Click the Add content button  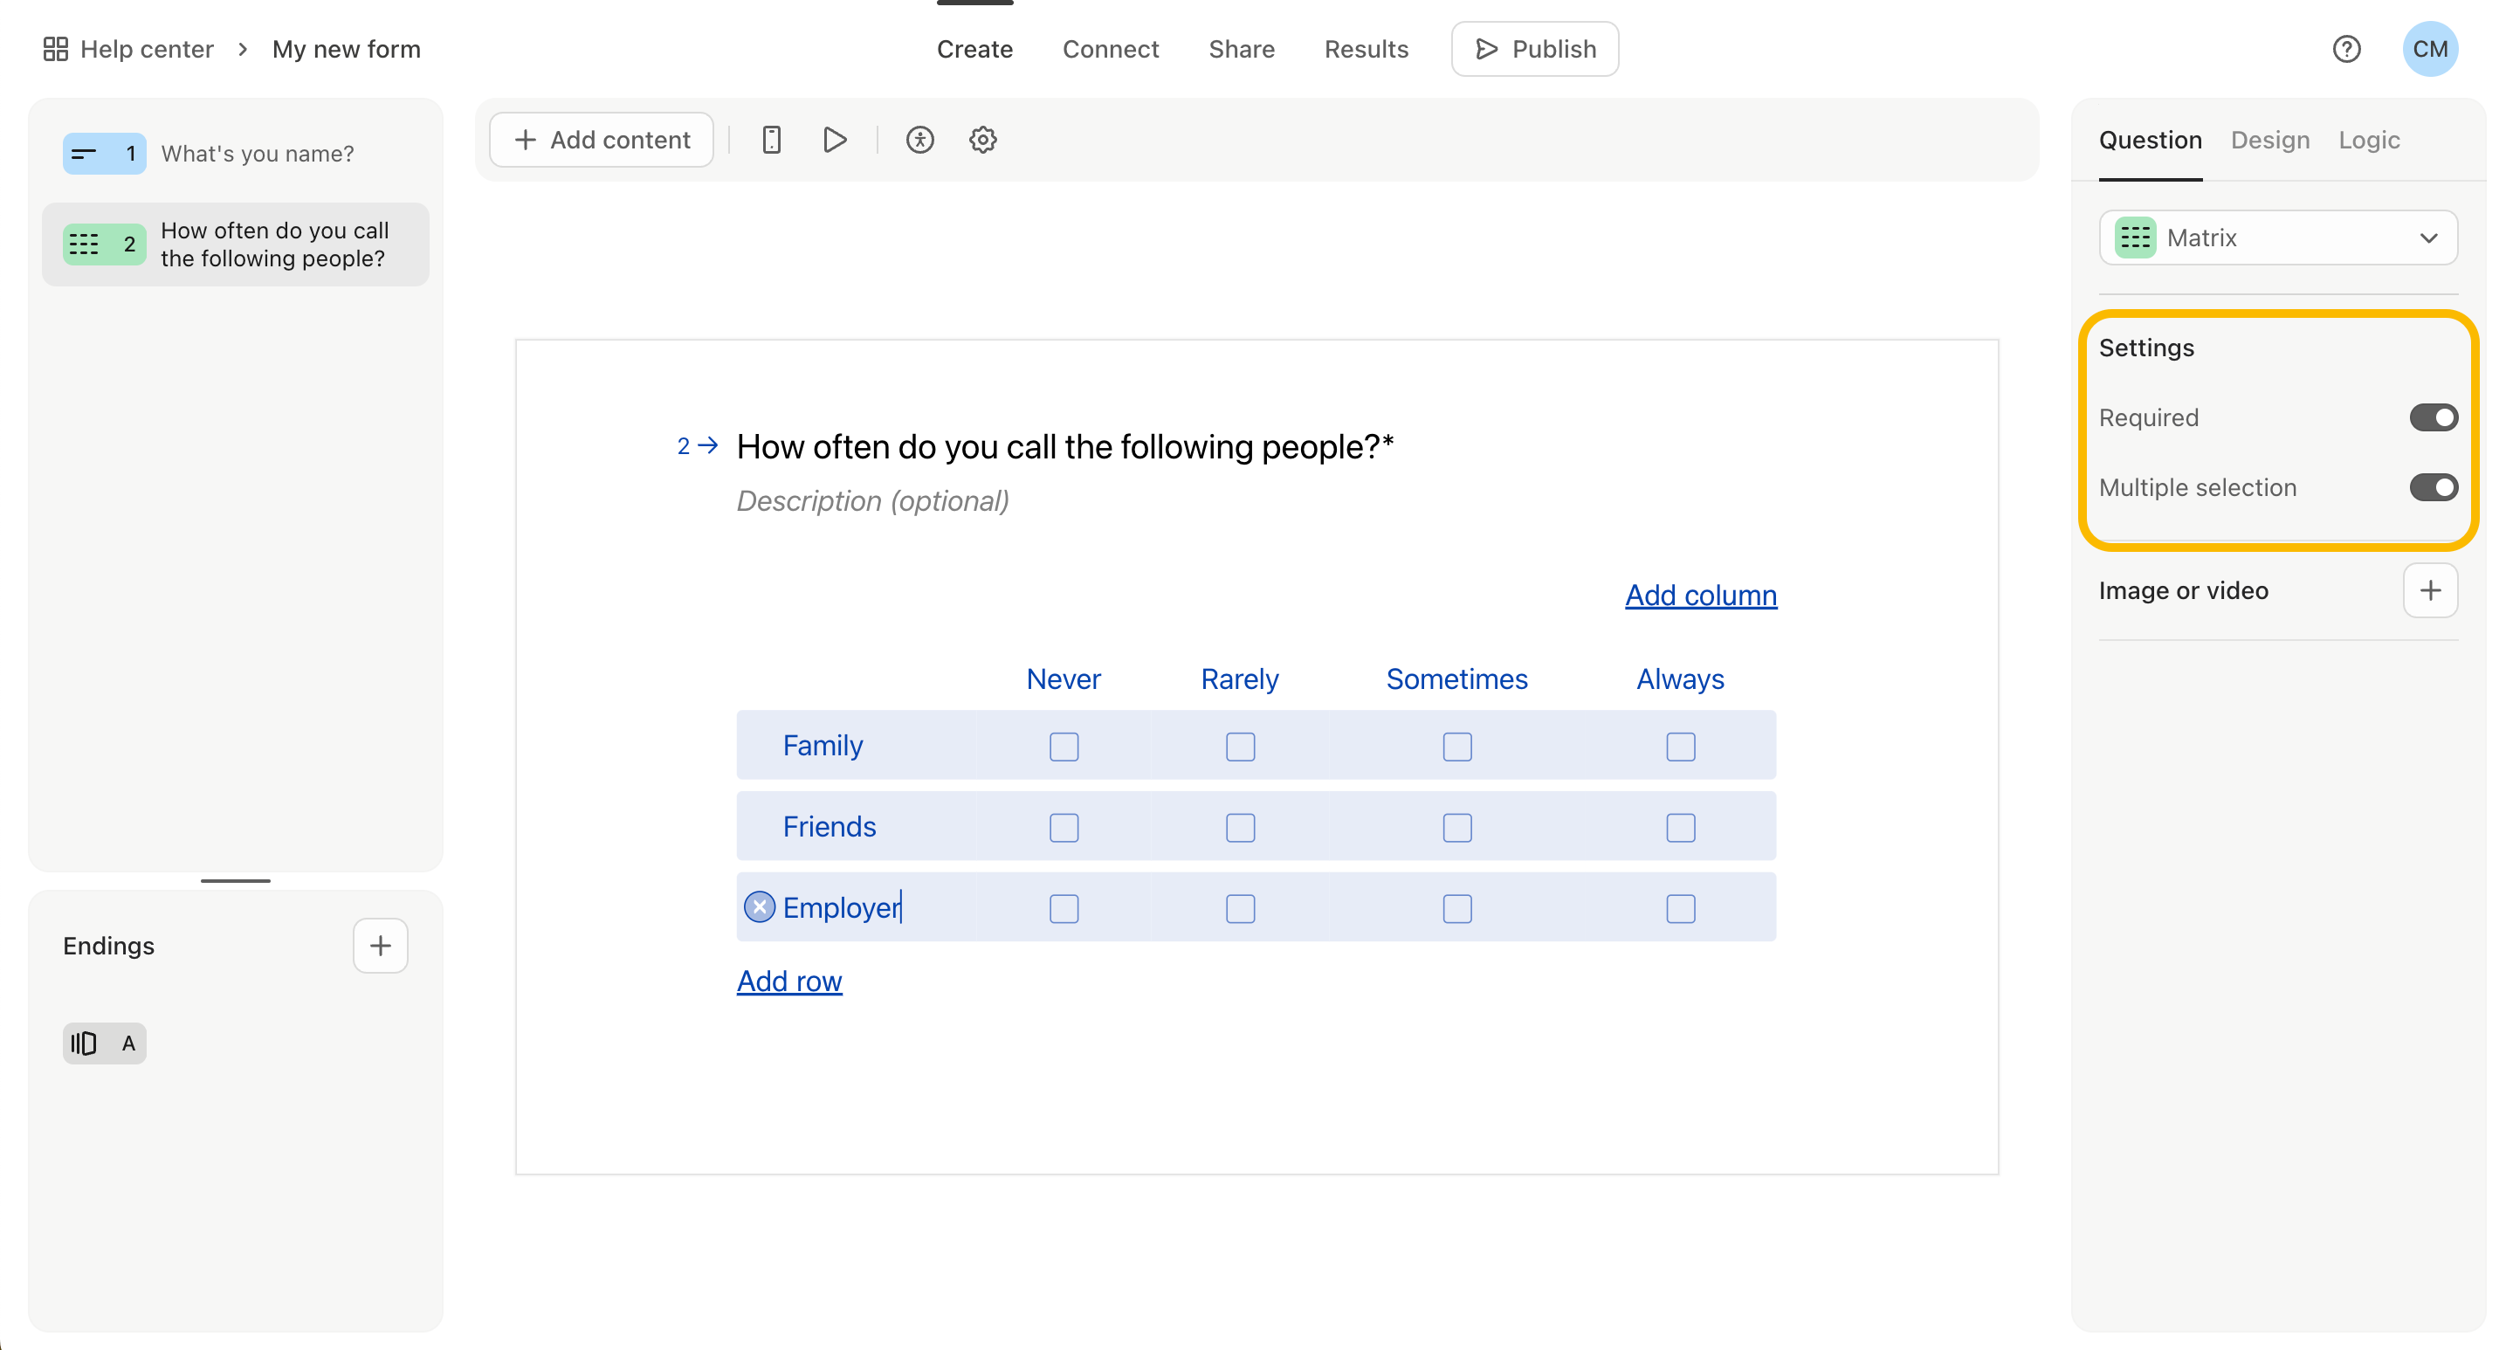click(602, 140)
